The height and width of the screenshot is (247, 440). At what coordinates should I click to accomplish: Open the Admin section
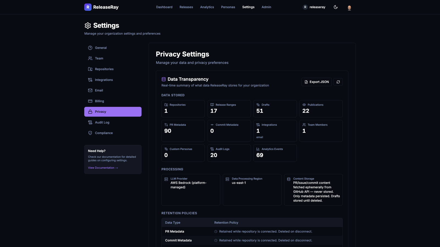tap(266, 7)
